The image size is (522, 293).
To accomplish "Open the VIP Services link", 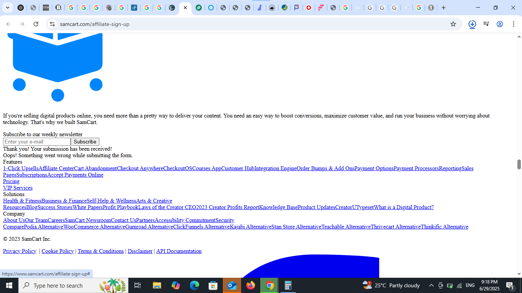I will 18,188.
